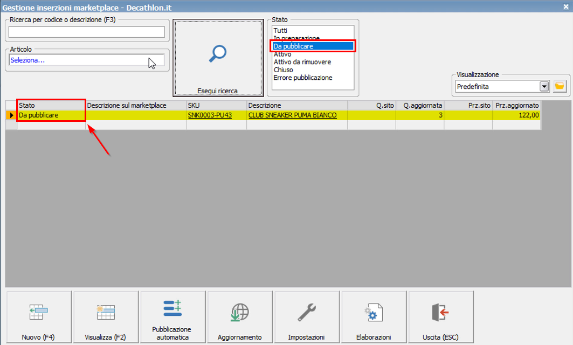Click Q.sito column header
The height and width of the screenshot is (345, 573).
point(371,105)
